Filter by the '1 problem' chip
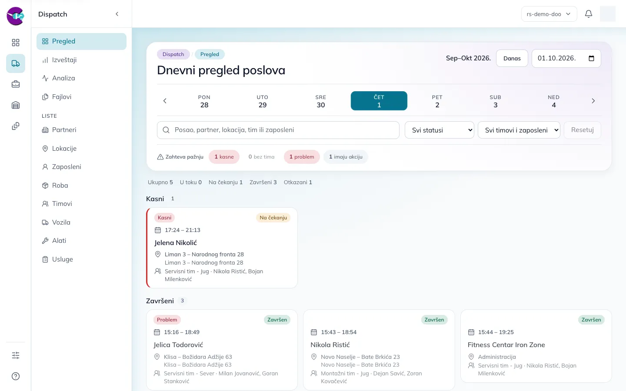Viewport: 626px width, 391px height. pyautogui.click(x=302, y=157)
